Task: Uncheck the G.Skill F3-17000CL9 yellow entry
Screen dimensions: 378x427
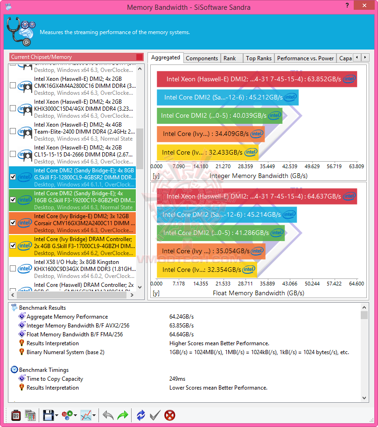Action: point(13,245)
